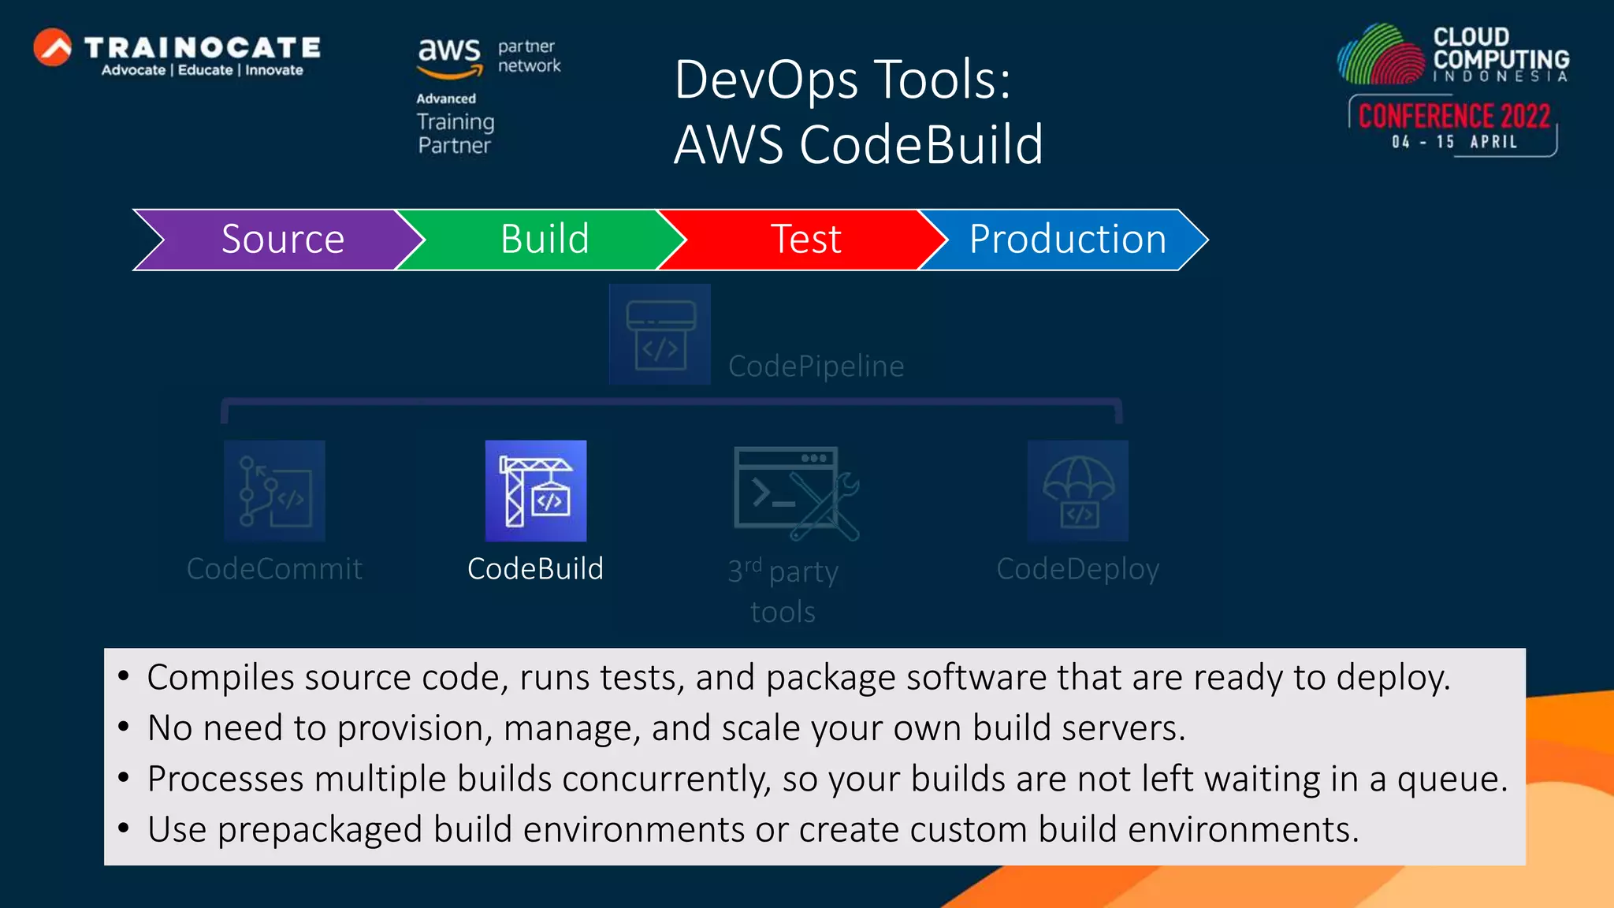Click the AWS partner network logo
Image resolution: width=1614 pixels, height=908 pixels.
click(489, 58)
